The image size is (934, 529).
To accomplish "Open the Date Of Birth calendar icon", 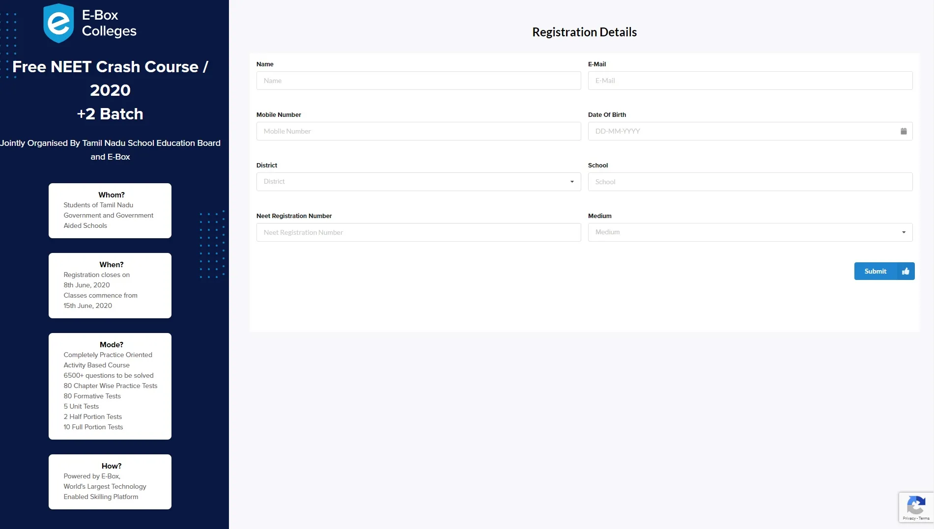I will [903, 131].
